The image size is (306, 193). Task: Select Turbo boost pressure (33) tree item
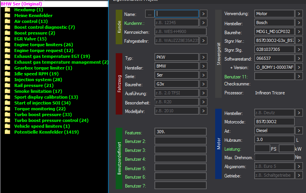[x=43, y=115]
